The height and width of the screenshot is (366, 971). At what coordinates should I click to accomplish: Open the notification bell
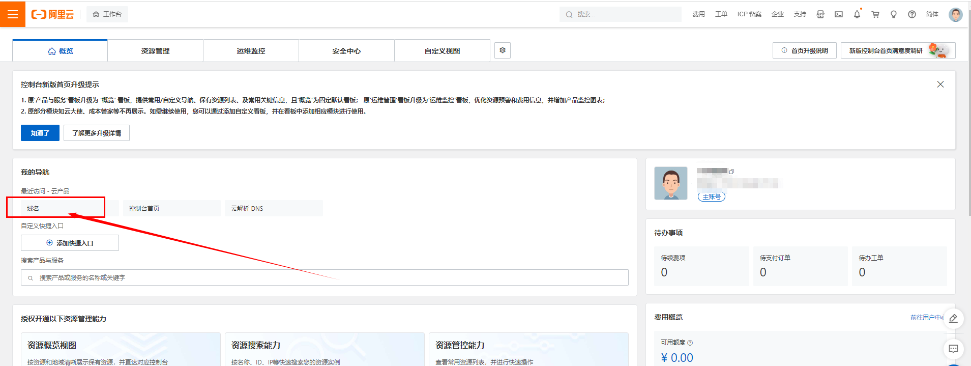[x=857, y=14]
